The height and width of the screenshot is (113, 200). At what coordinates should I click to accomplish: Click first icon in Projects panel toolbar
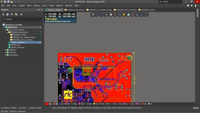pyautogui.click(x=3, y=14)
